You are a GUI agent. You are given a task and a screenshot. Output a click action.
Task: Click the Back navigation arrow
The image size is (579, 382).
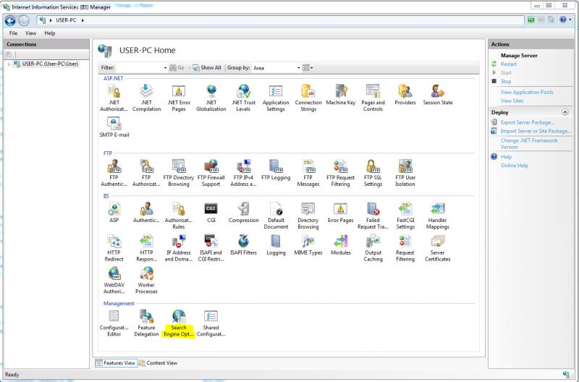(10, 21)
